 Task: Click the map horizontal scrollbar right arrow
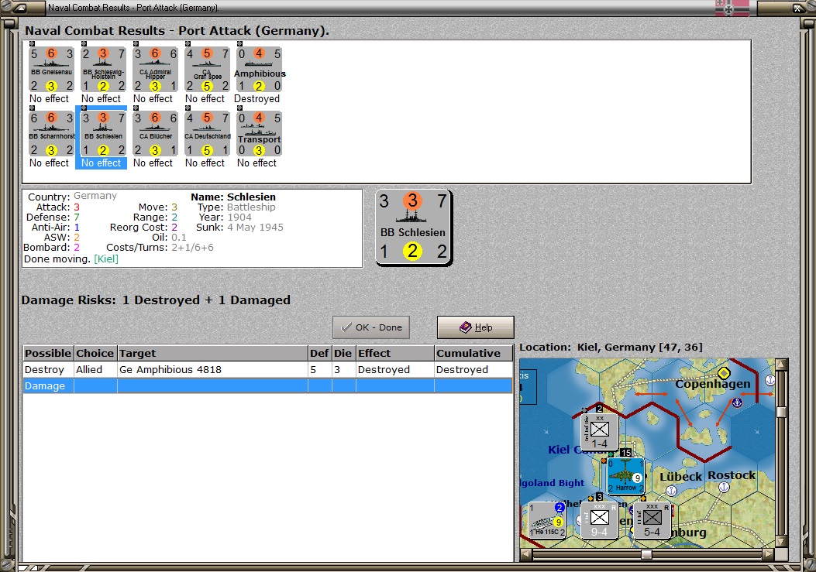769,554
